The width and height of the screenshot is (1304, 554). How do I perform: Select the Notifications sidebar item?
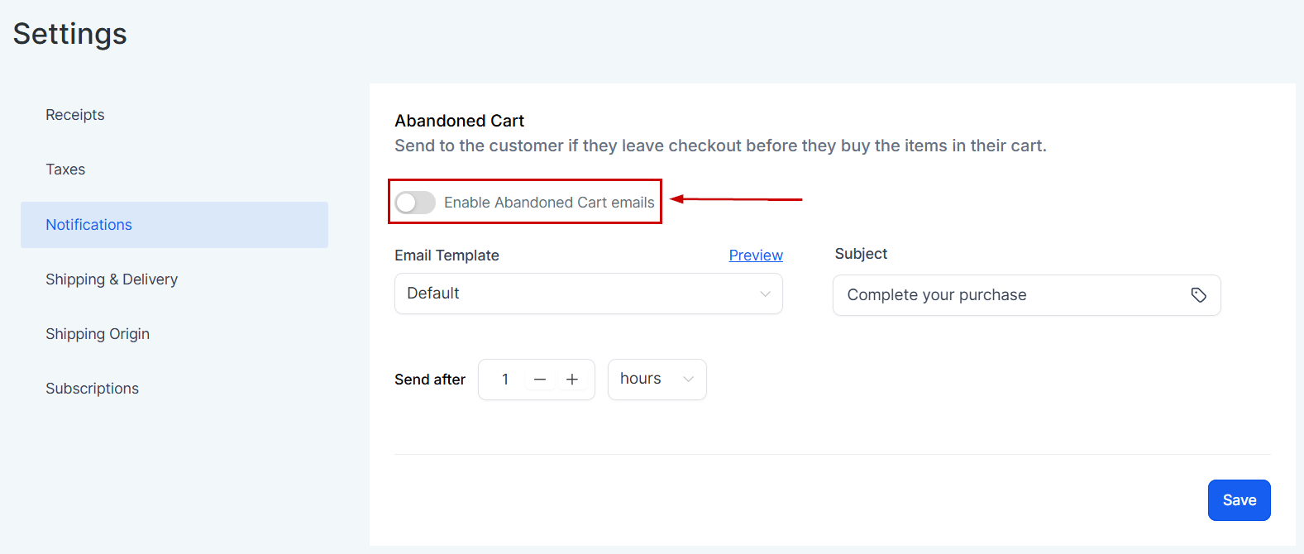[89, 225]
